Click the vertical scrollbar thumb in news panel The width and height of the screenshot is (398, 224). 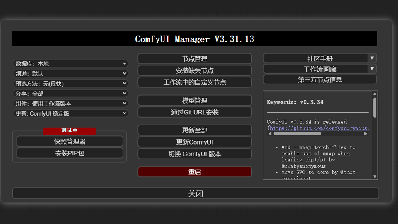(375, 107)
